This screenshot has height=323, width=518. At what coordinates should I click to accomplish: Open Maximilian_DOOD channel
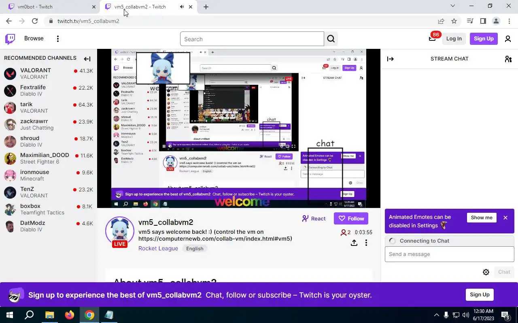coord(49,158)
